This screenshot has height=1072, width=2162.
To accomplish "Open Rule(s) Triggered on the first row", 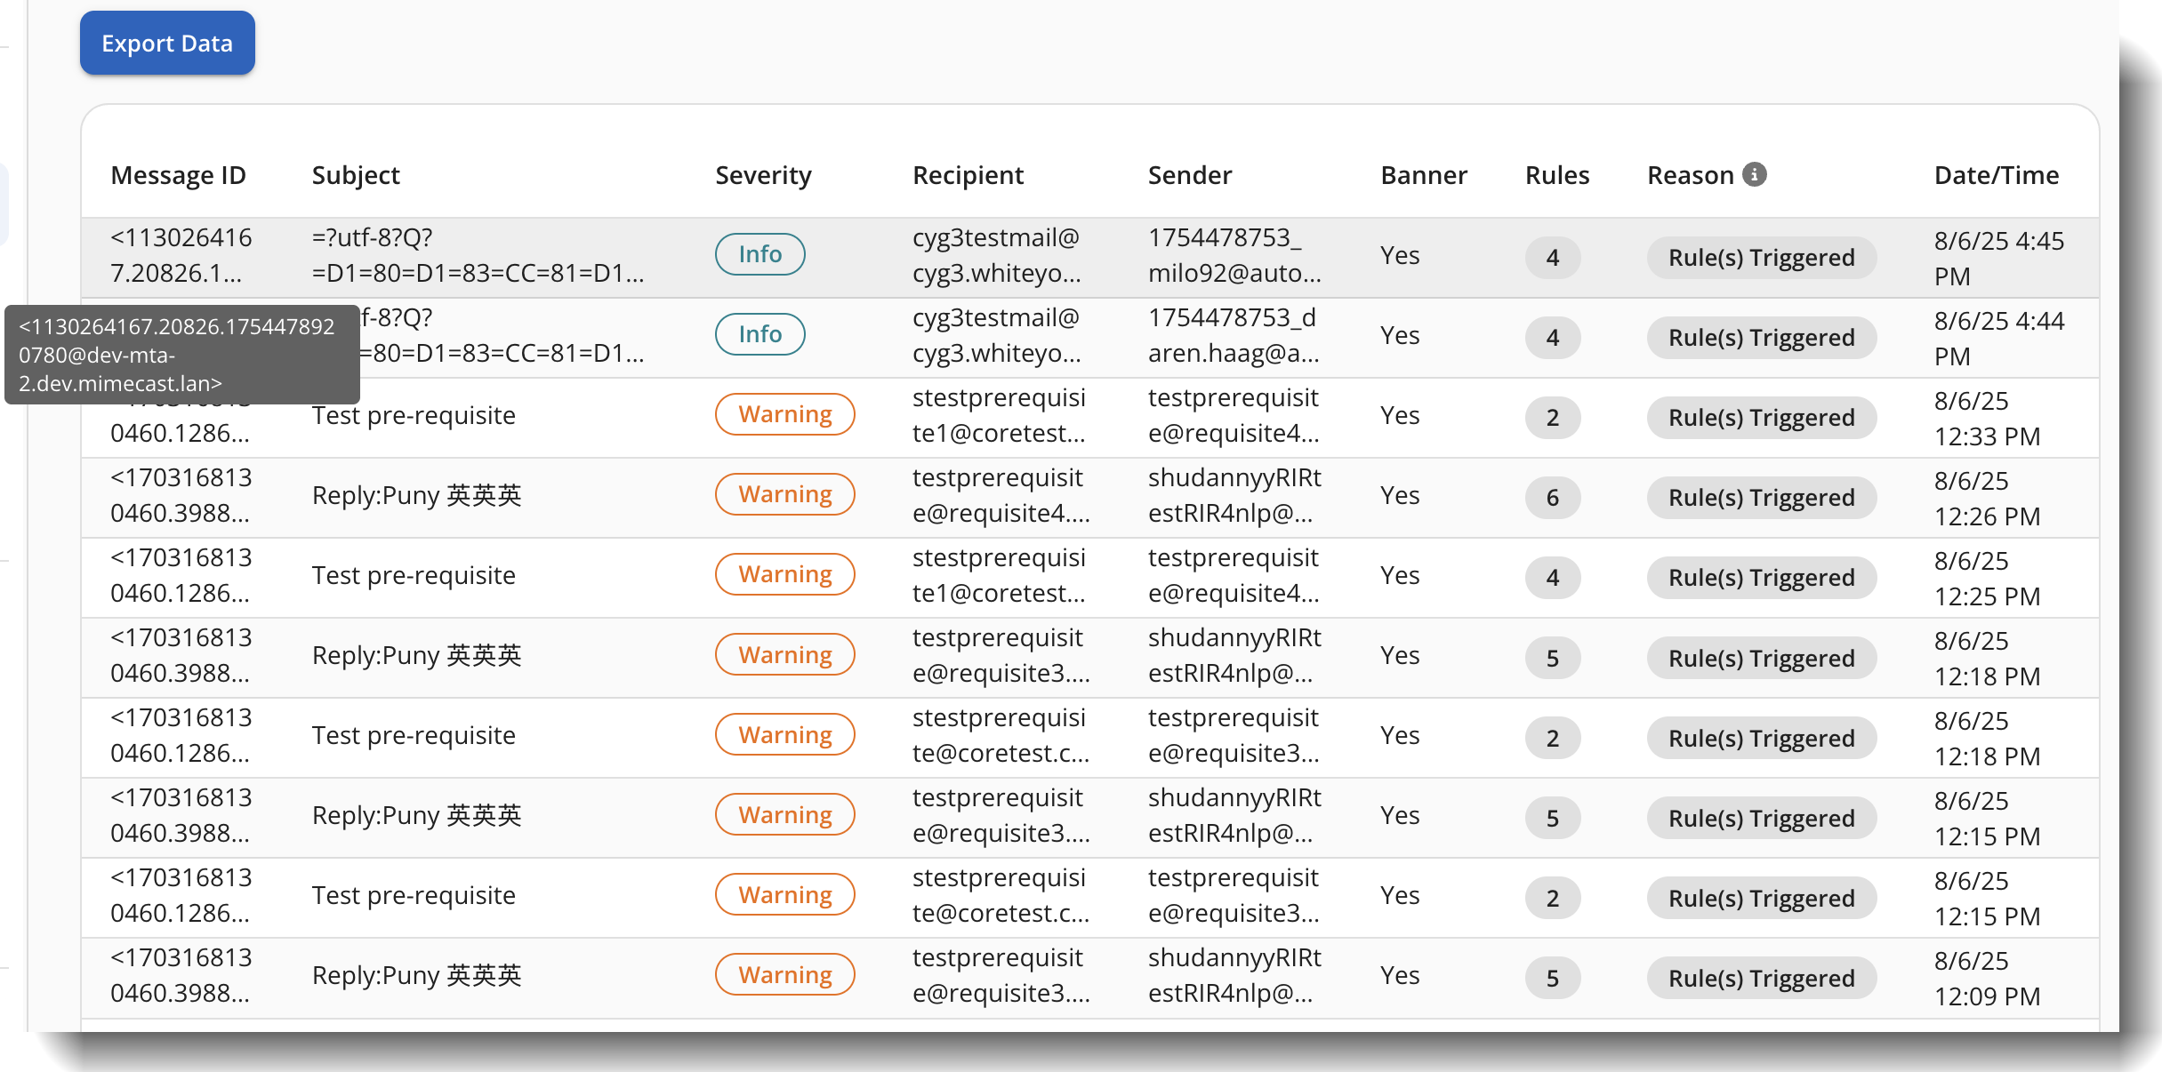I will tap(1761, 258).
